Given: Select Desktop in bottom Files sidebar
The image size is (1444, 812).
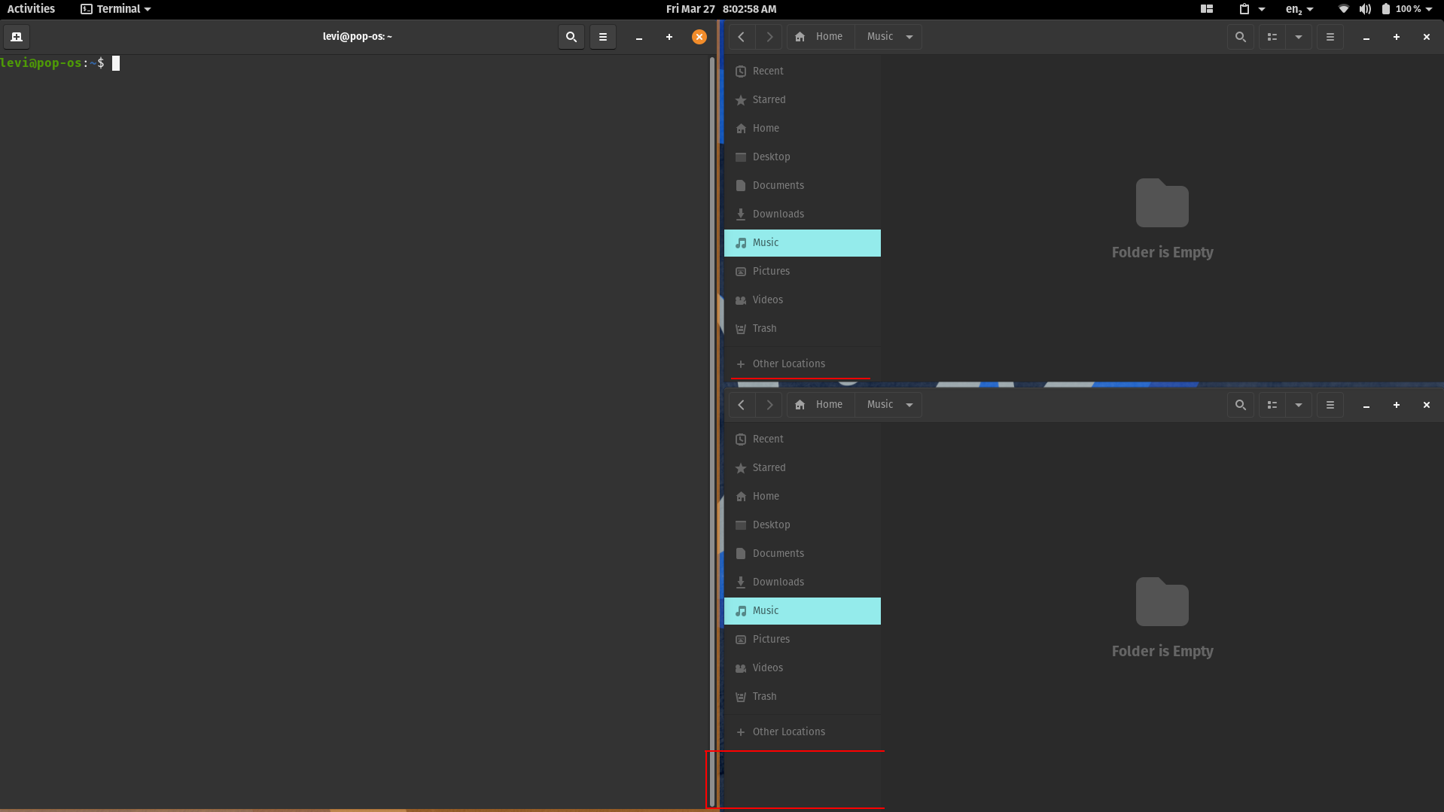Looking at the screenshot, I should [803, 525].
